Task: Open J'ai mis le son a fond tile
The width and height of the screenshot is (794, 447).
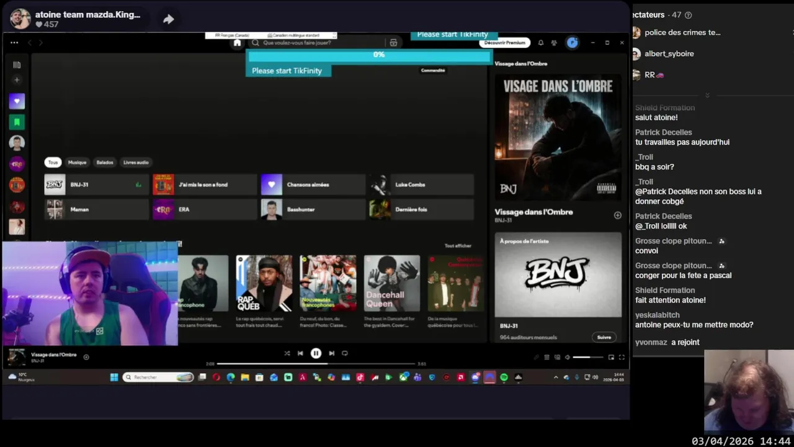Action: (205, 184)
